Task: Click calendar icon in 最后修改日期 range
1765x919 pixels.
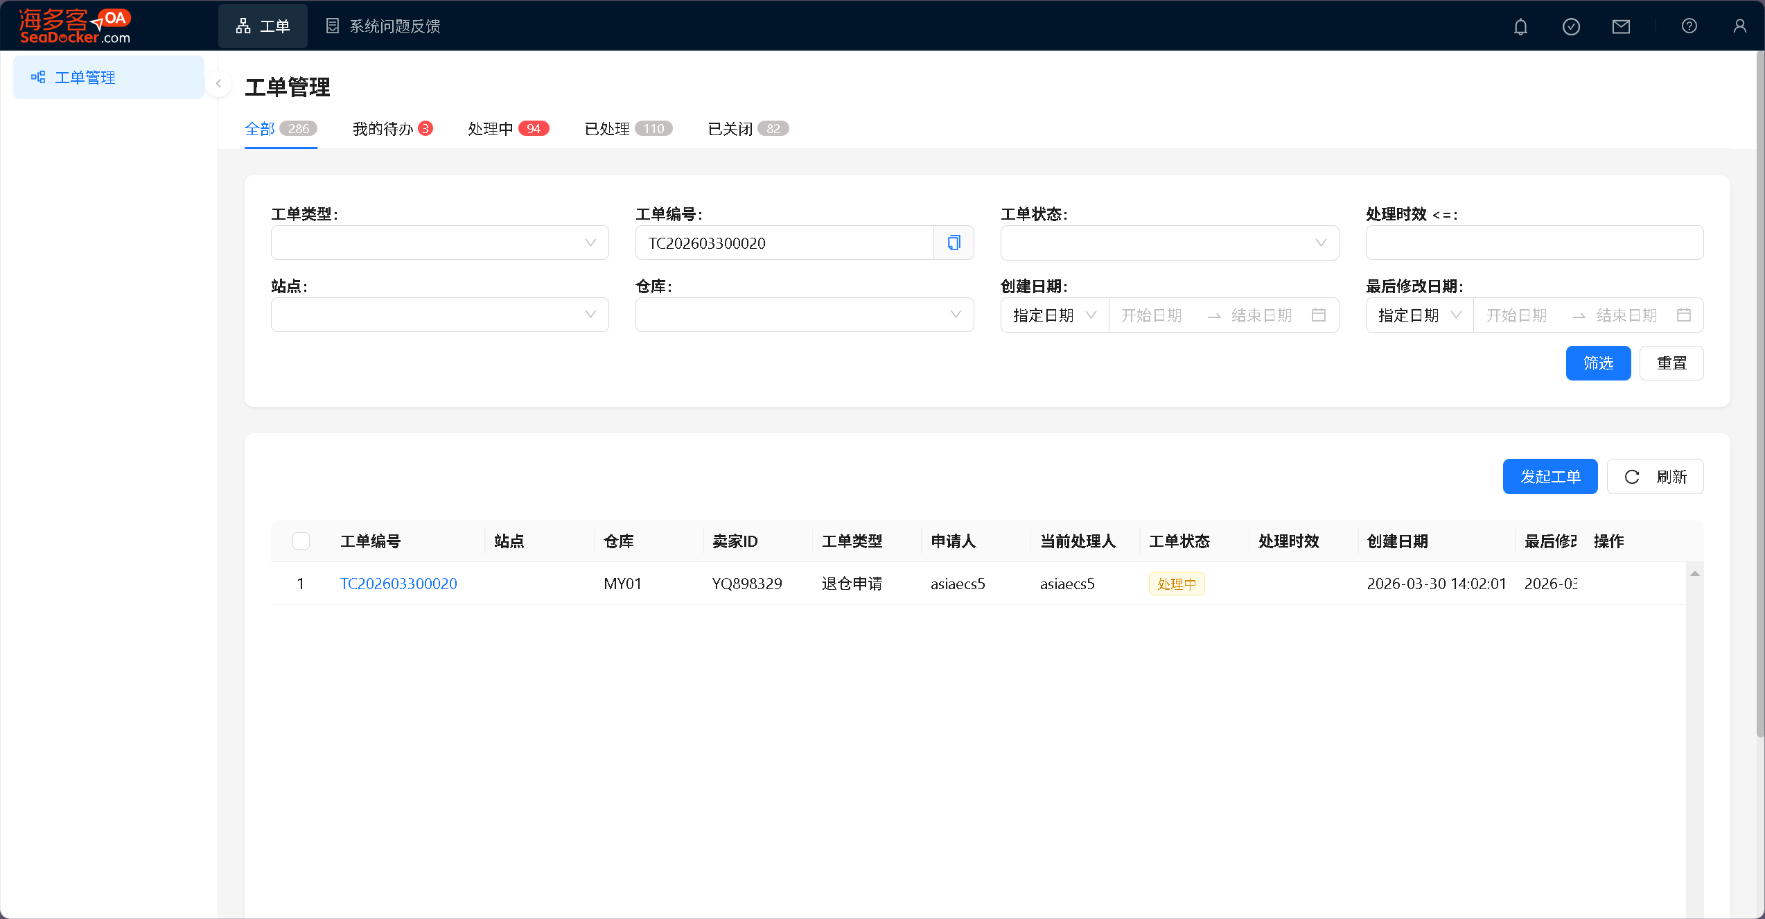Action: (x=1683, y=315)
